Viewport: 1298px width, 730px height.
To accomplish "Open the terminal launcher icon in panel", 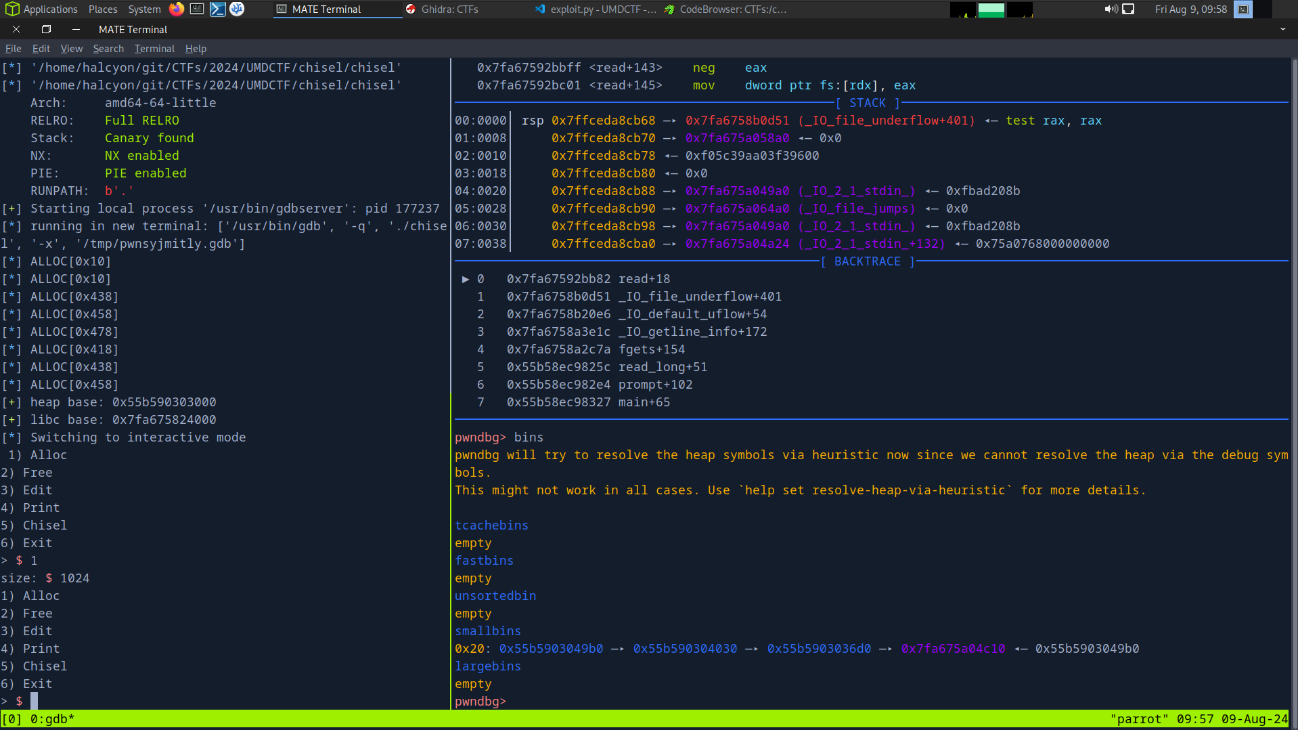I will pos(197,9).
